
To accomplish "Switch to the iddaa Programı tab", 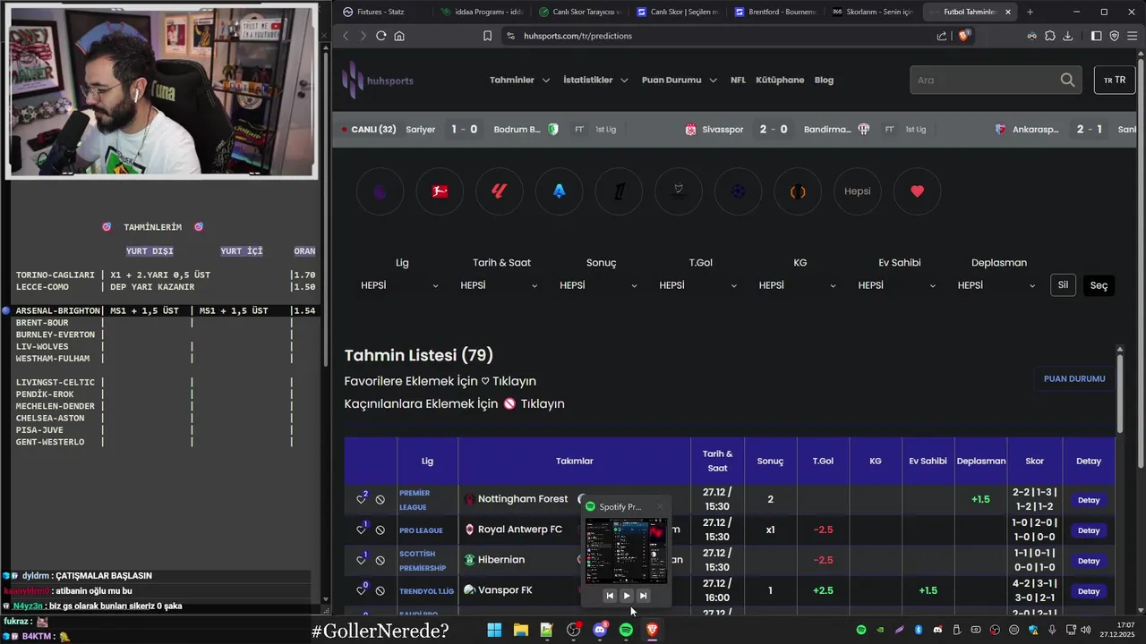I will [x=482, y=12].
